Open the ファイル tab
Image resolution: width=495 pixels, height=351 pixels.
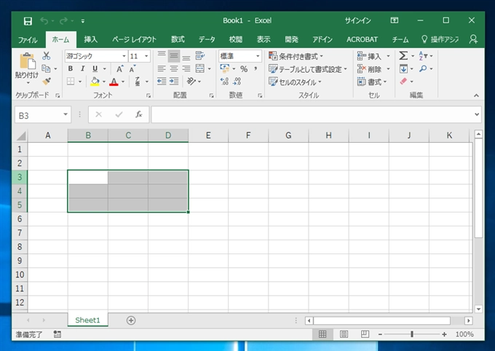[28, 39]
